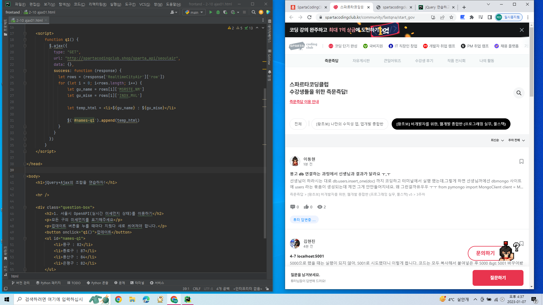Open the 주차 전체 week filter dropdown

pyautogui.click(x=516, y=140)
